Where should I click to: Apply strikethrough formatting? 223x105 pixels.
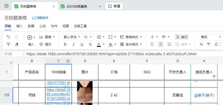pos(90,44)
